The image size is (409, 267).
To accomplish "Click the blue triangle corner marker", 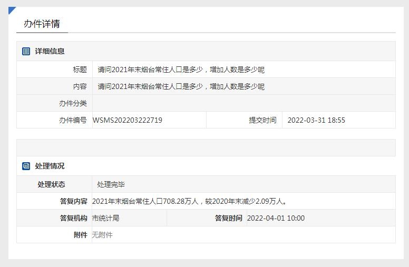I will tap(12, 10).
